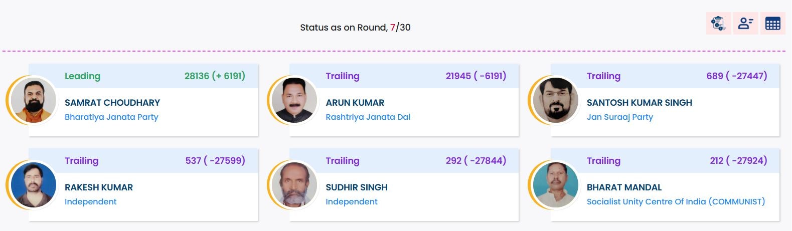
Task: Open Santosh Kumar Singh's photo
Action: pyautogui.click(x=556, y=100)
